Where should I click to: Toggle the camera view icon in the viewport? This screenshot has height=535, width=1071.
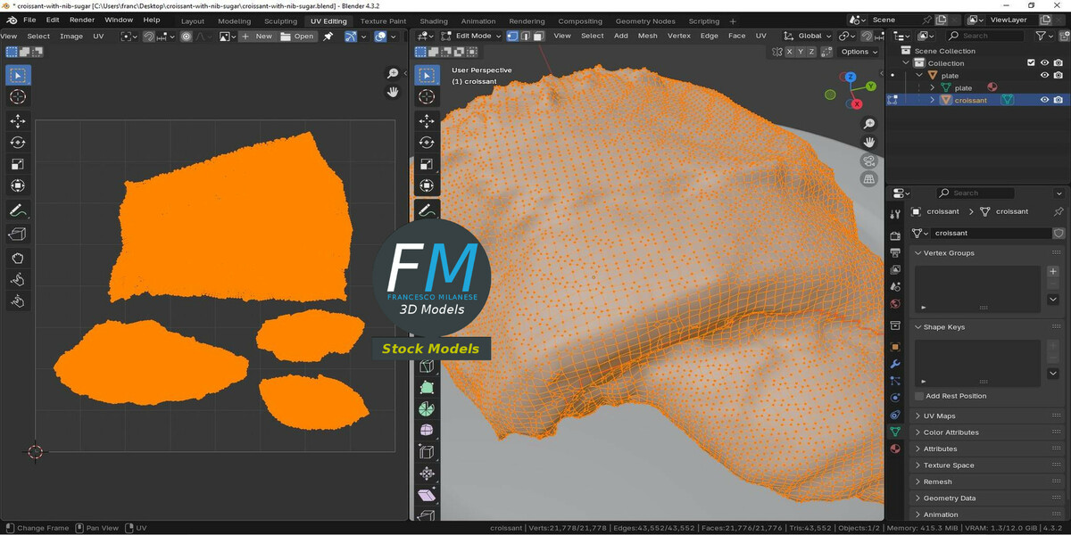click(868, 161)
